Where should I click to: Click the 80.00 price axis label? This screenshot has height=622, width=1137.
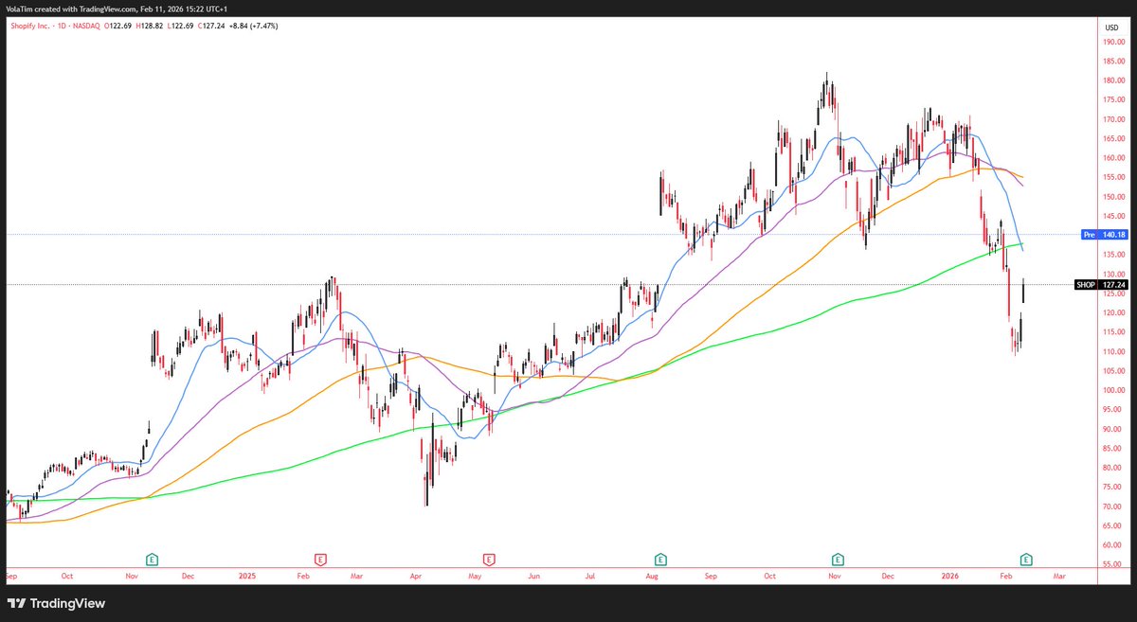[x=1111, y=468]
